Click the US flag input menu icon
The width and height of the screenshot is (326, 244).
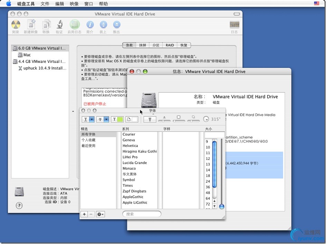[316, 3]
